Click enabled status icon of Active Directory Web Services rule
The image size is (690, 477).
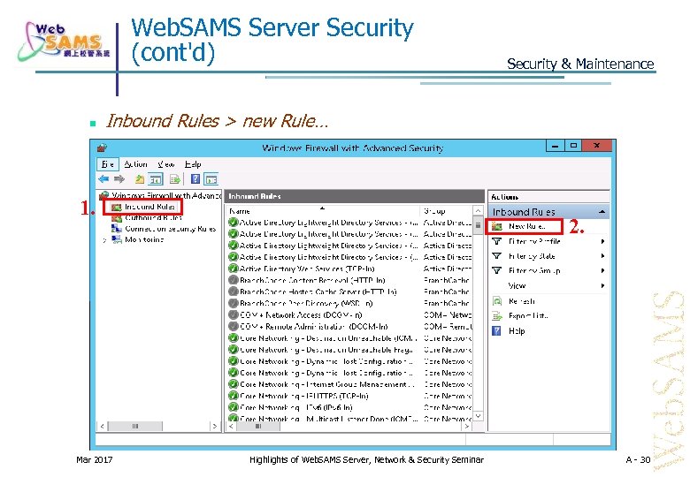click(234, 269)
